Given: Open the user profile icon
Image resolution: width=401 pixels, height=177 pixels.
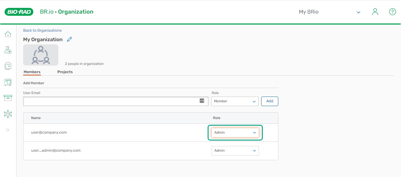Looking at the screenshot, I should pyautogui.click(x=375, y=12).
